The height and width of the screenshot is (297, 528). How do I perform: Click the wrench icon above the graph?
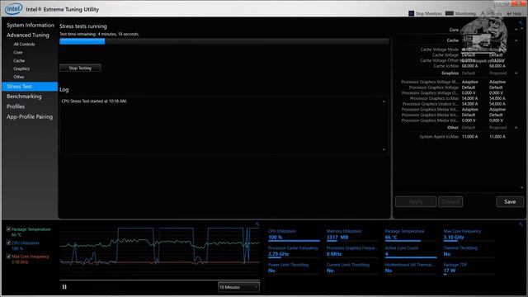(257, 224)
